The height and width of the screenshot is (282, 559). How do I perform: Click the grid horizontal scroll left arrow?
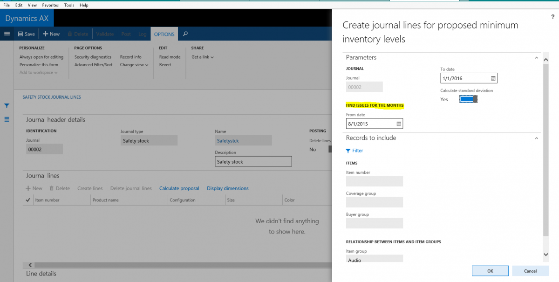pyautogui.click(x=31, y=265)
